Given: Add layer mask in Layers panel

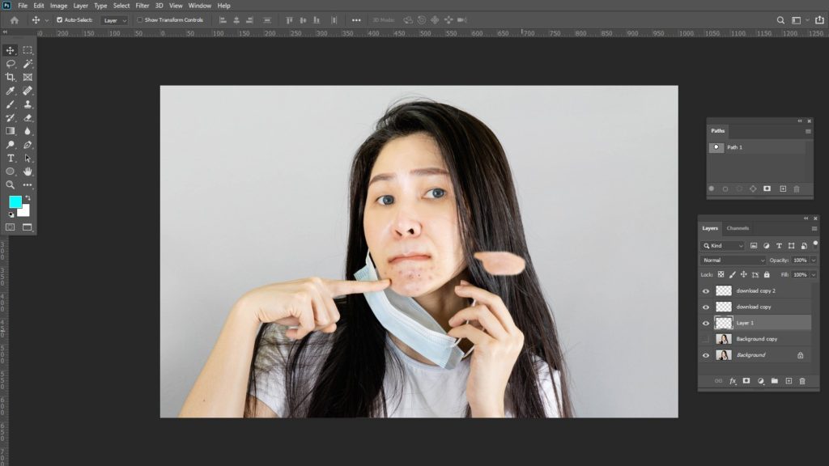Looking at the screenshot, I should point(746,381).
